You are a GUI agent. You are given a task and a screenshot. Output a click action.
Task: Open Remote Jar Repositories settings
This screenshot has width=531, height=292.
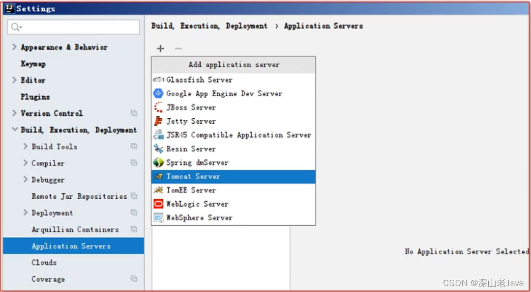pyautogui.click(x=79, y=196)
